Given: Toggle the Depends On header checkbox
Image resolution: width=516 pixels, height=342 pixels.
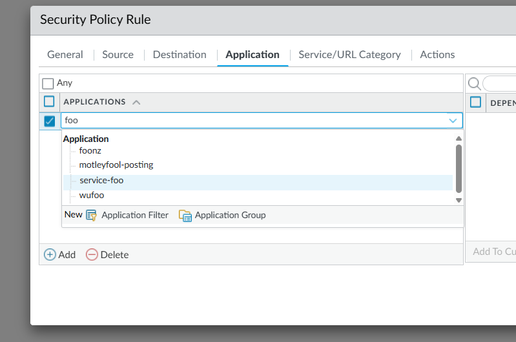Looking at the screenshot, I should [x=476, y=101].
